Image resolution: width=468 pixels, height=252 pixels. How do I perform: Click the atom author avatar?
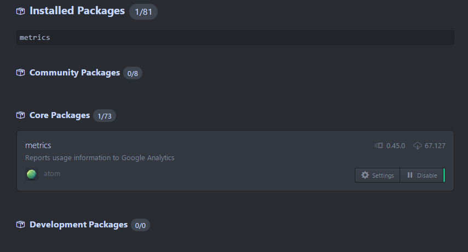pyautogui.click(x=32, y=174)
